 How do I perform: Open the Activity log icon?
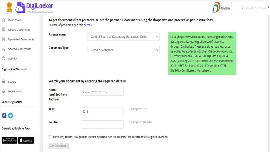point(15,58)
